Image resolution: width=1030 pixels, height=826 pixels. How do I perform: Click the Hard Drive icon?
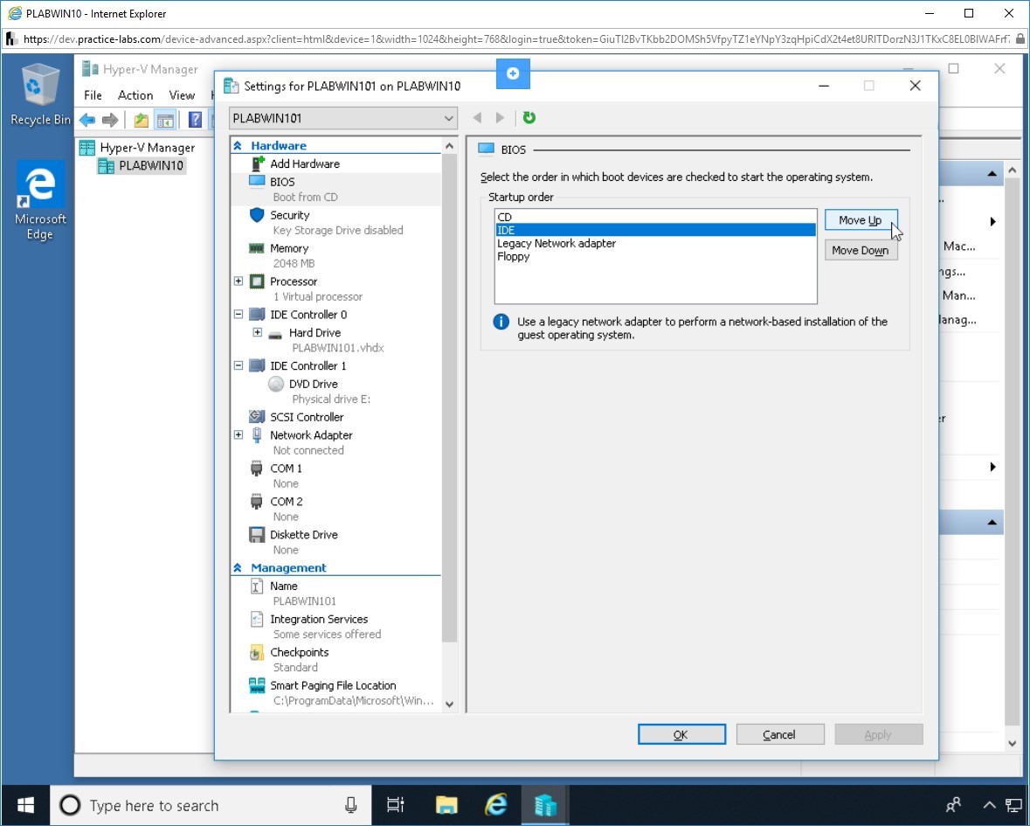276,334
